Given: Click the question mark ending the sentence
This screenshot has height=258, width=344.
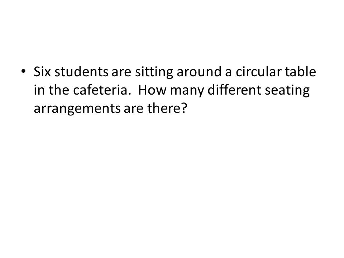Looking at the screenshot, I should point(185,108).
